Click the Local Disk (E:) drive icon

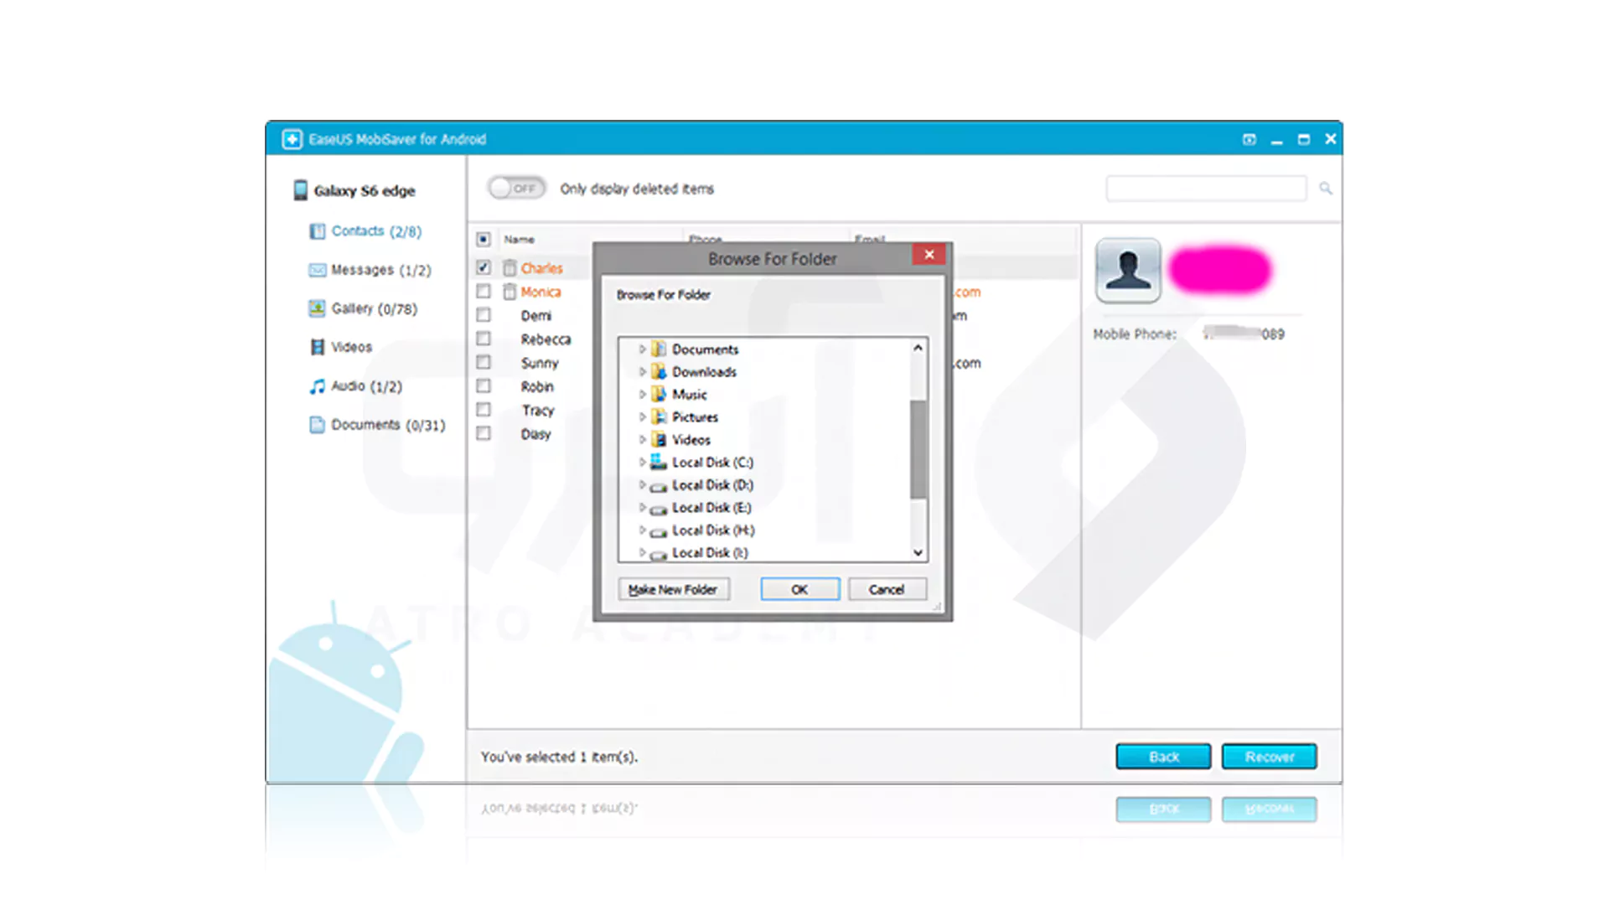[x=659, y=509]
